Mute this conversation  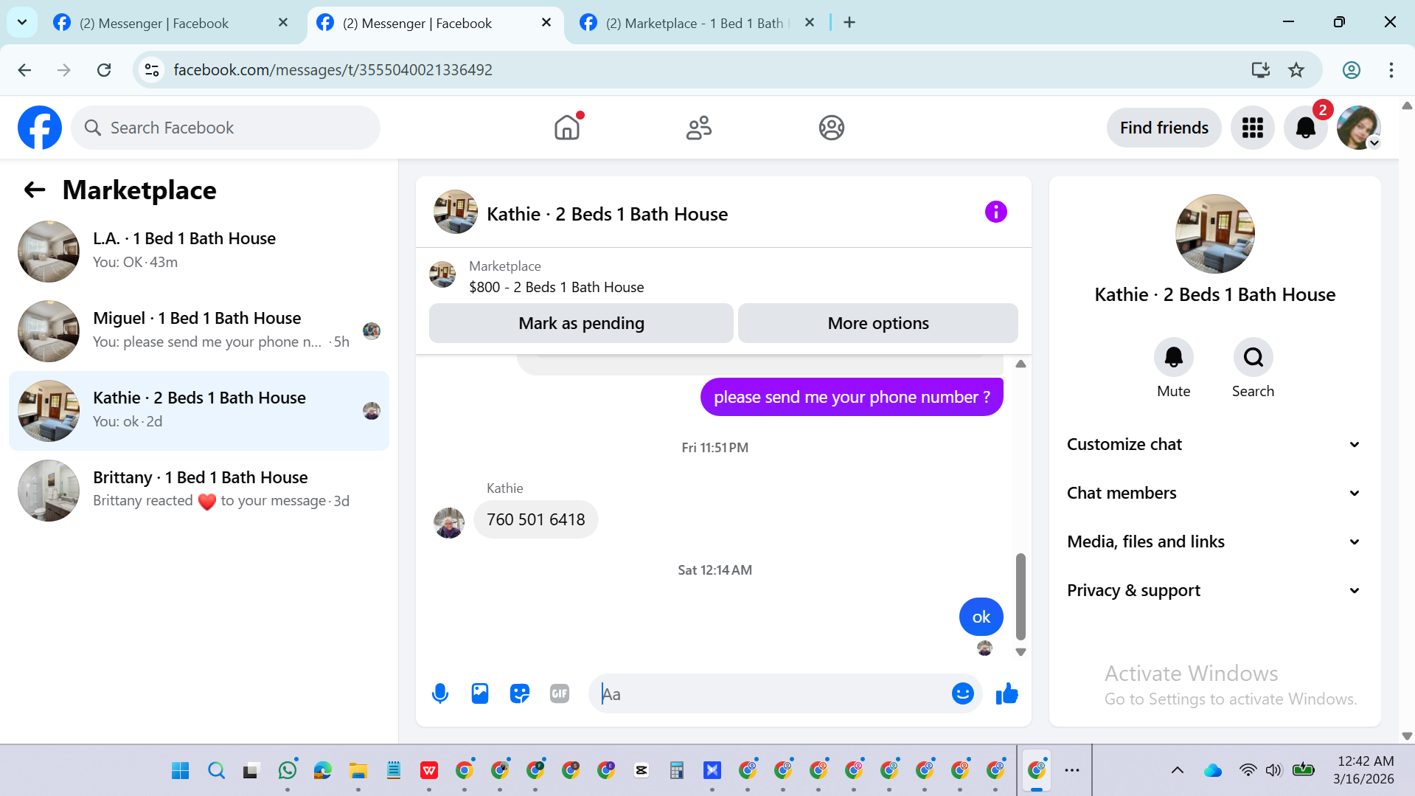point(1173,357)
